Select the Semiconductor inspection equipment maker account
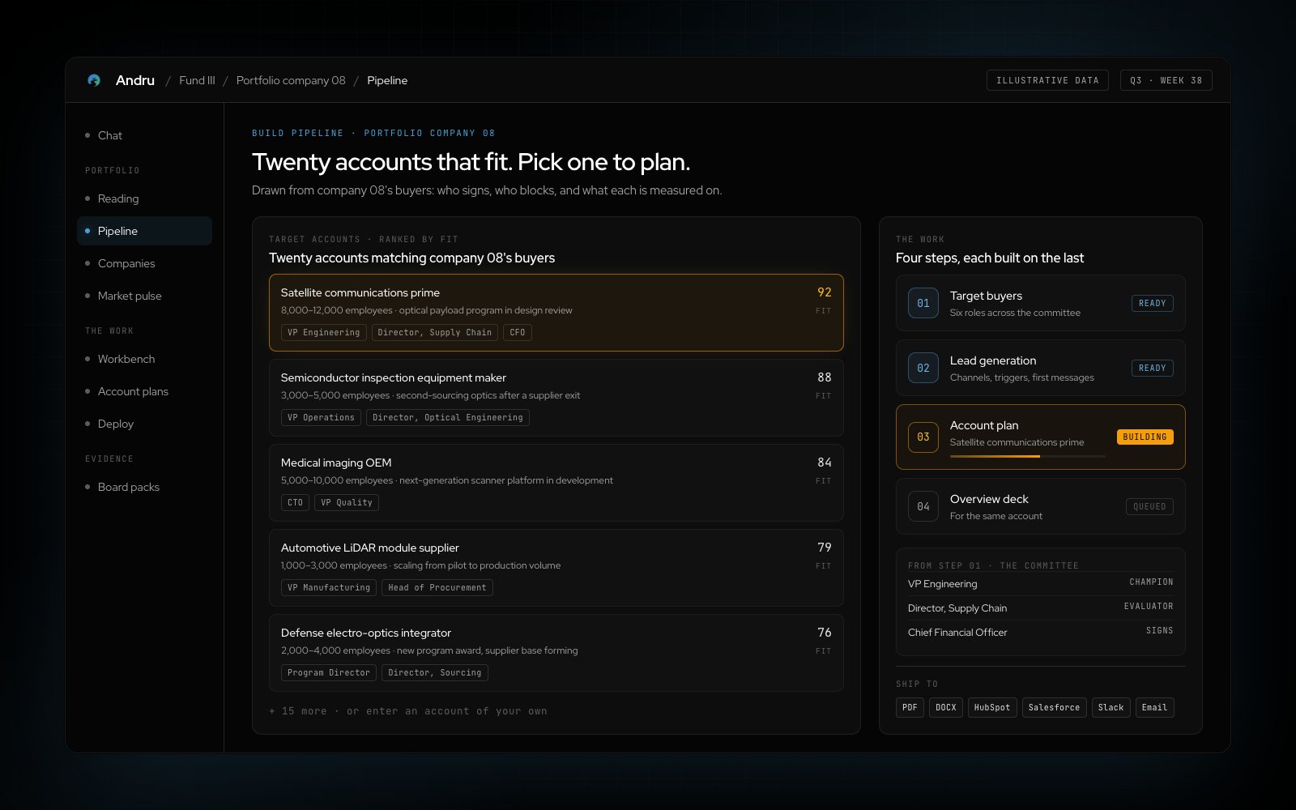1296x810 pixels. coord(556,398)
